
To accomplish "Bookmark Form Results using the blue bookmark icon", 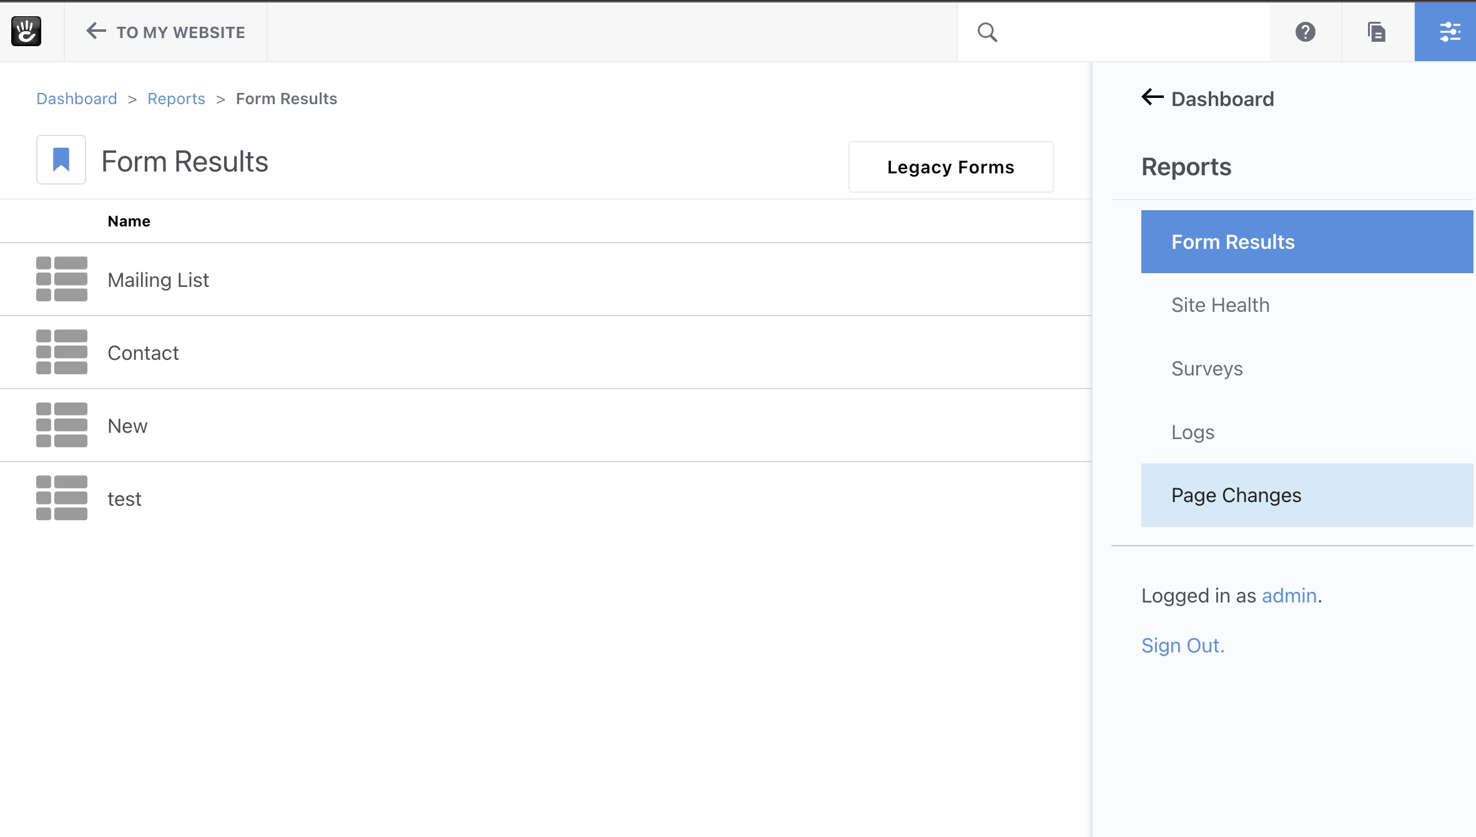I will [x=61, y=160].
